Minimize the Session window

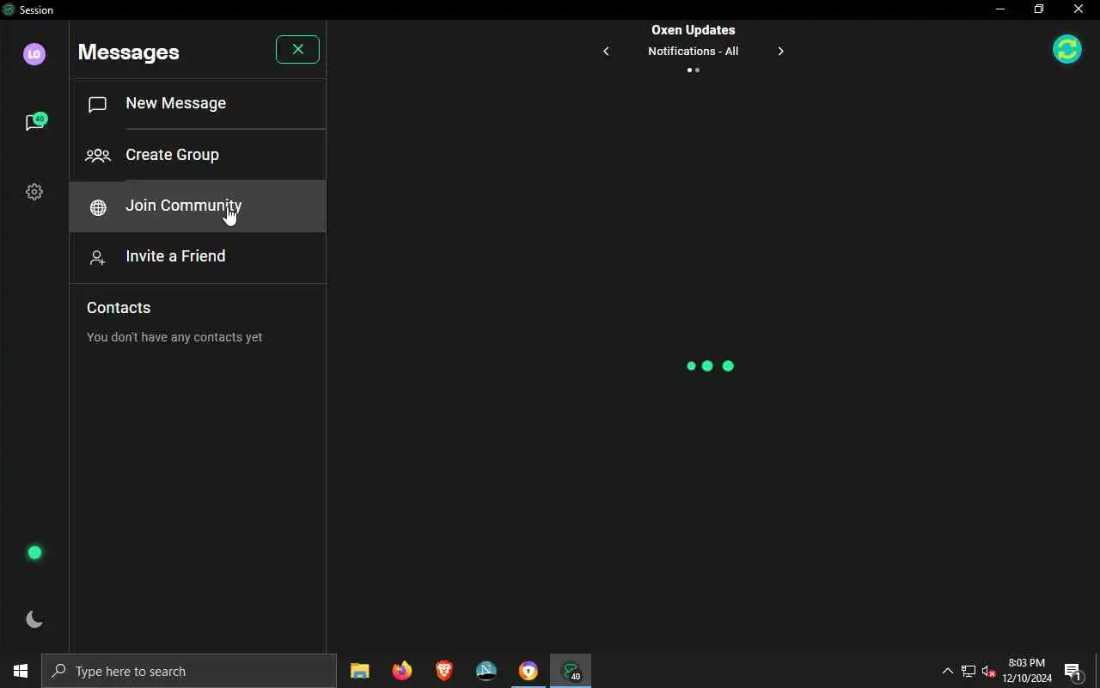click(x=999, y=9)
